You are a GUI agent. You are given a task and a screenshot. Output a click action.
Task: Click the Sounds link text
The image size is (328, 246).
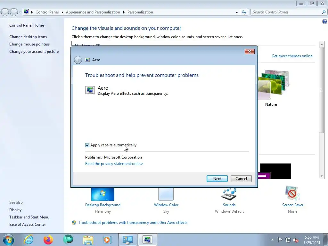(229, 205)
